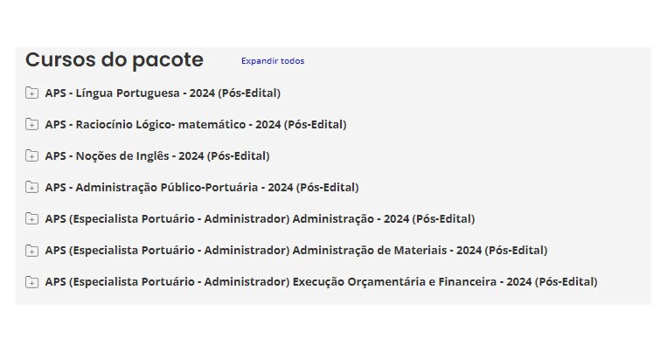Open the Execução Orçamentária e Financeira course title
Screen dimensions: 667x352
[x=321, y=281]
